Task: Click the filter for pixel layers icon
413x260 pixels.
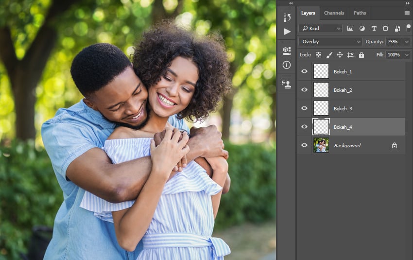Action: click(350, 29)
